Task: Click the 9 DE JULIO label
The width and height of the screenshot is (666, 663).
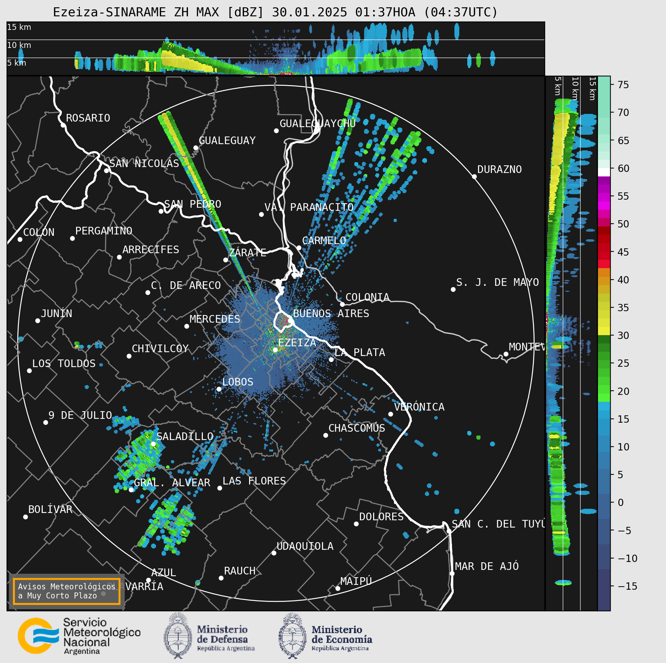Action: [x=80, y=415]
